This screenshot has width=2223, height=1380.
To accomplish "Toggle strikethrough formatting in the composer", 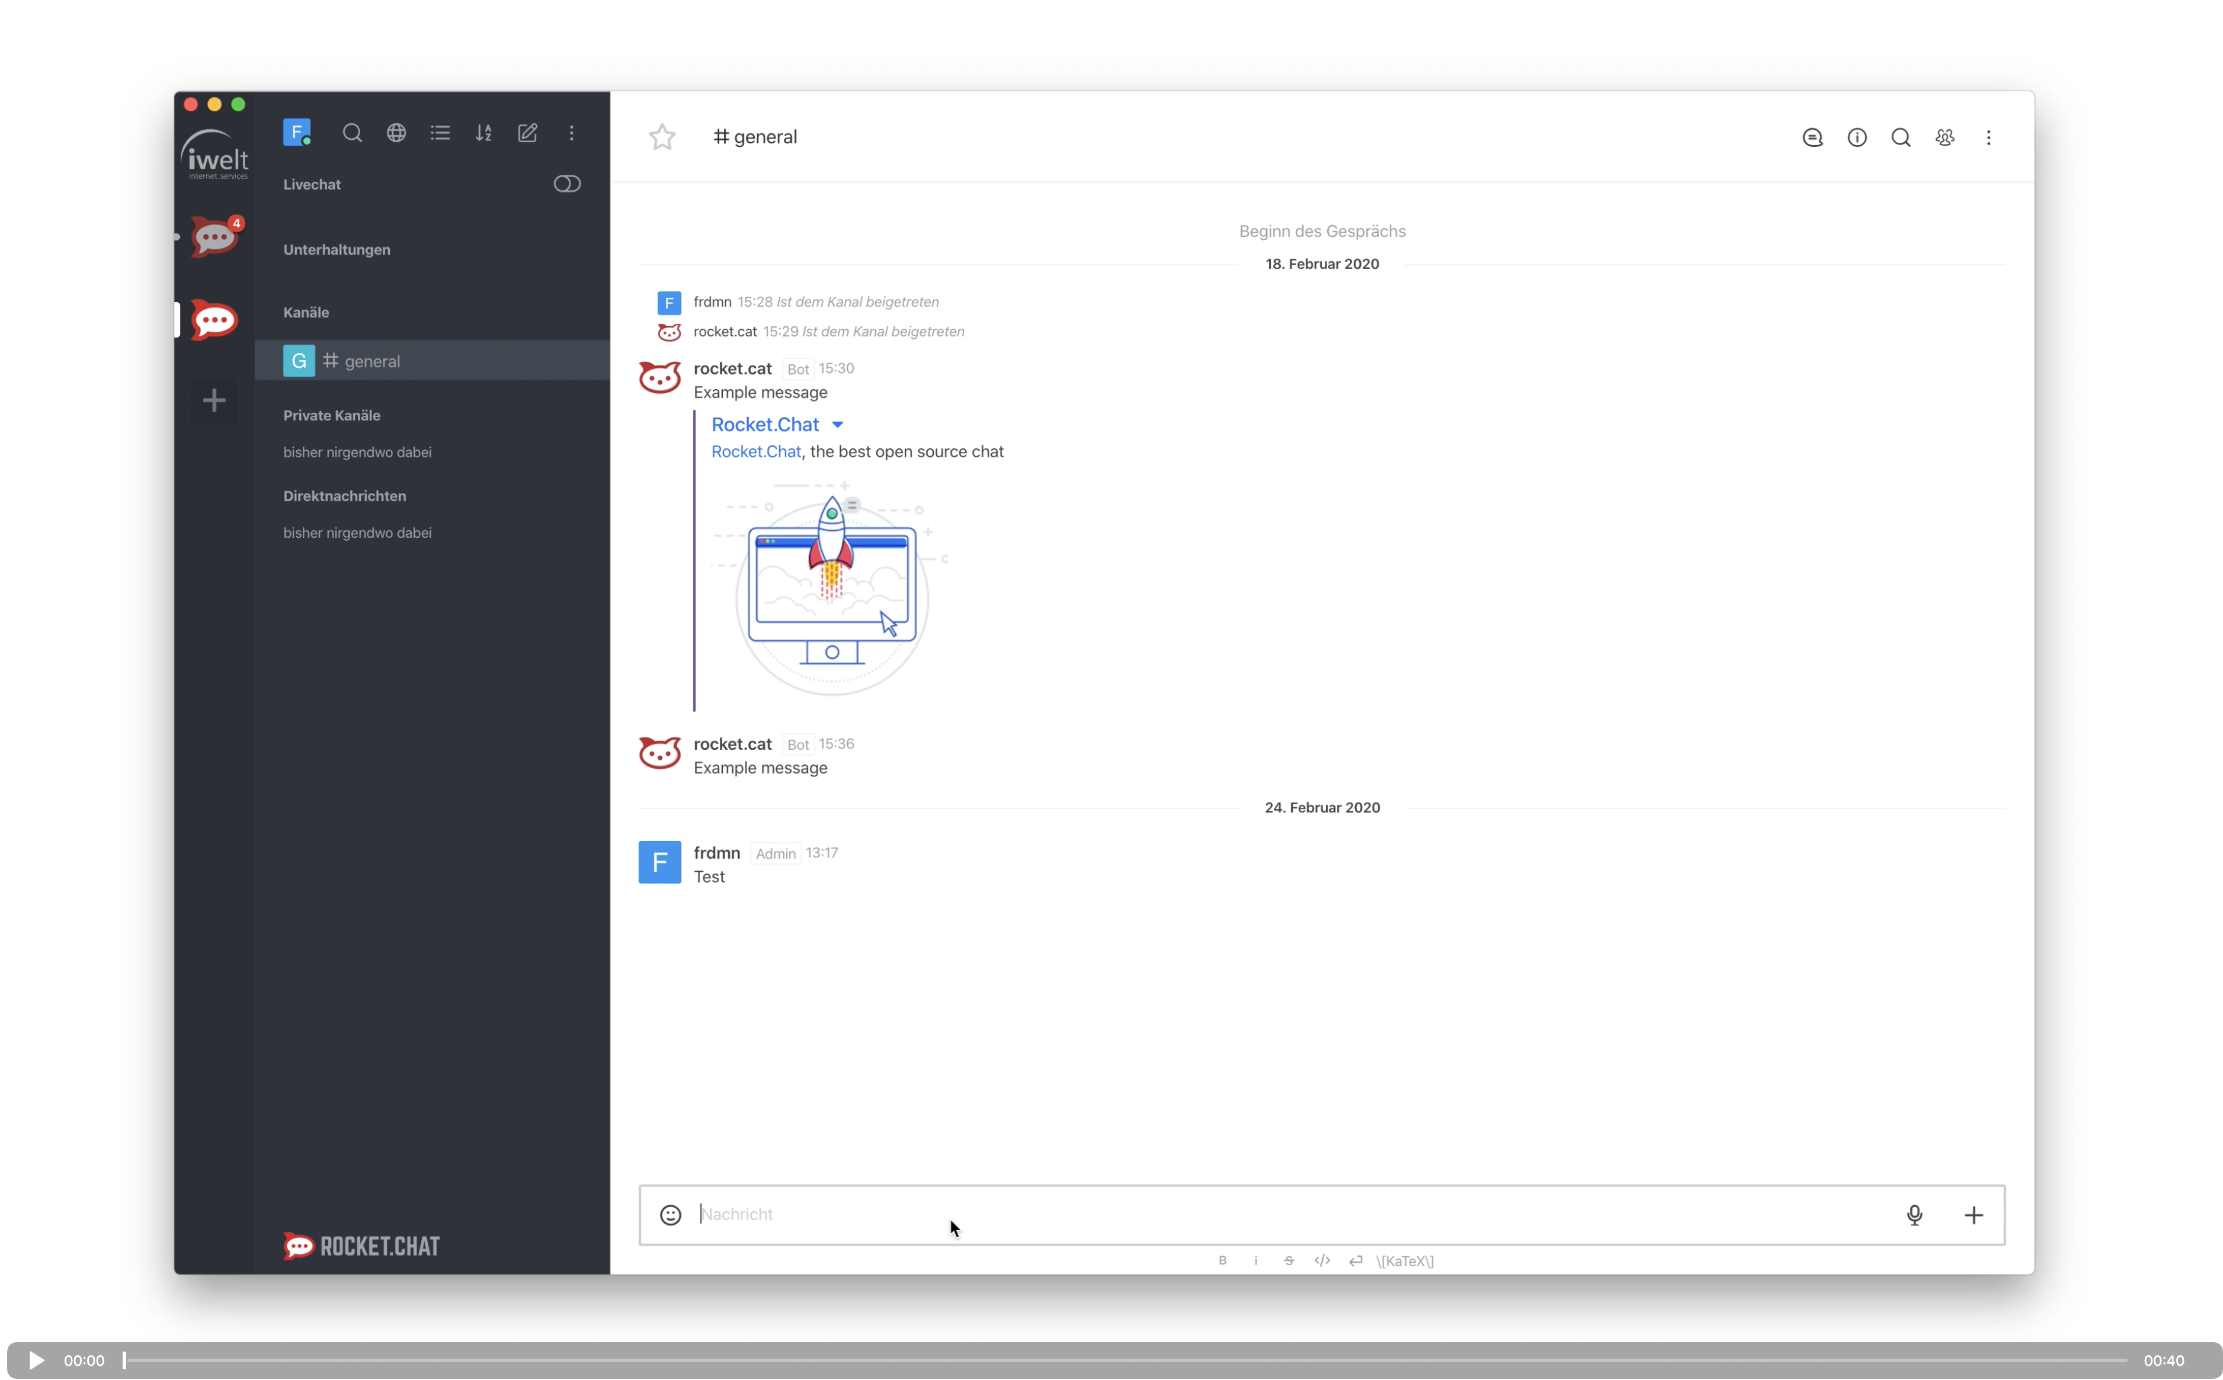I will click(x=1288, y=1260).
